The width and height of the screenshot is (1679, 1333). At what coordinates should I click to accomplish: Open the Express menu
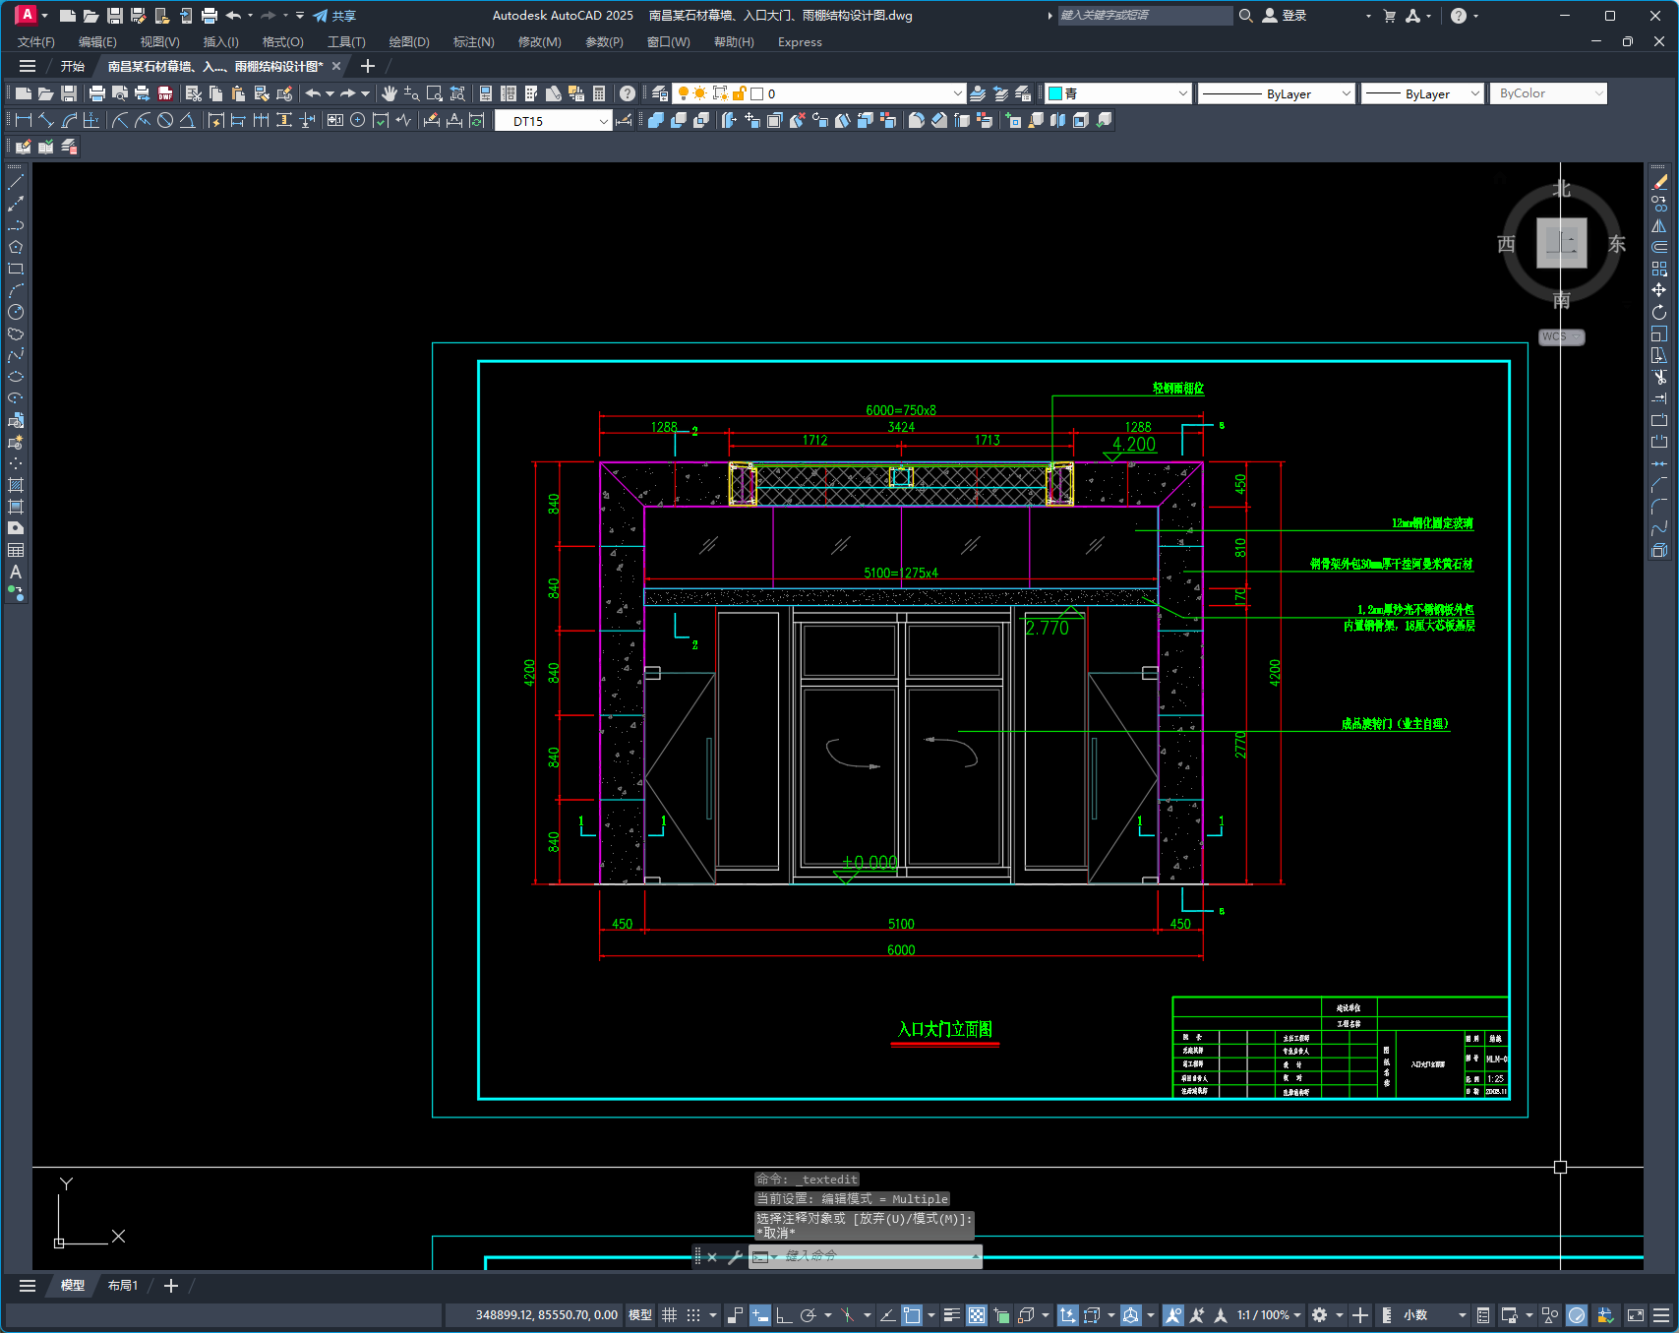coord(800,42)
